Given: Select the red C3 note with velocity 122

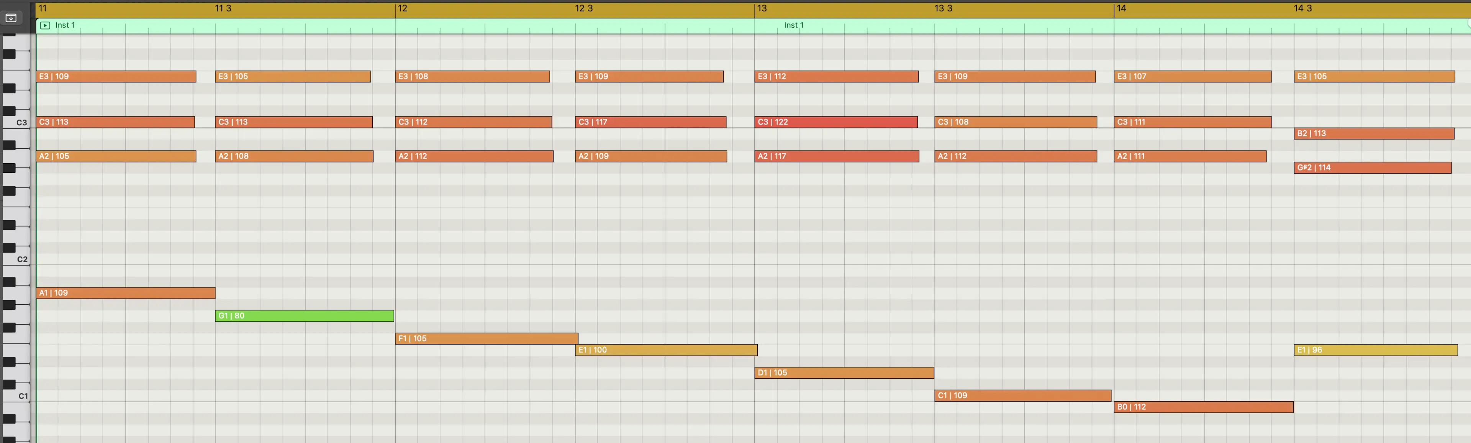Looking at the screenshot, I should [x=836, y=122].
